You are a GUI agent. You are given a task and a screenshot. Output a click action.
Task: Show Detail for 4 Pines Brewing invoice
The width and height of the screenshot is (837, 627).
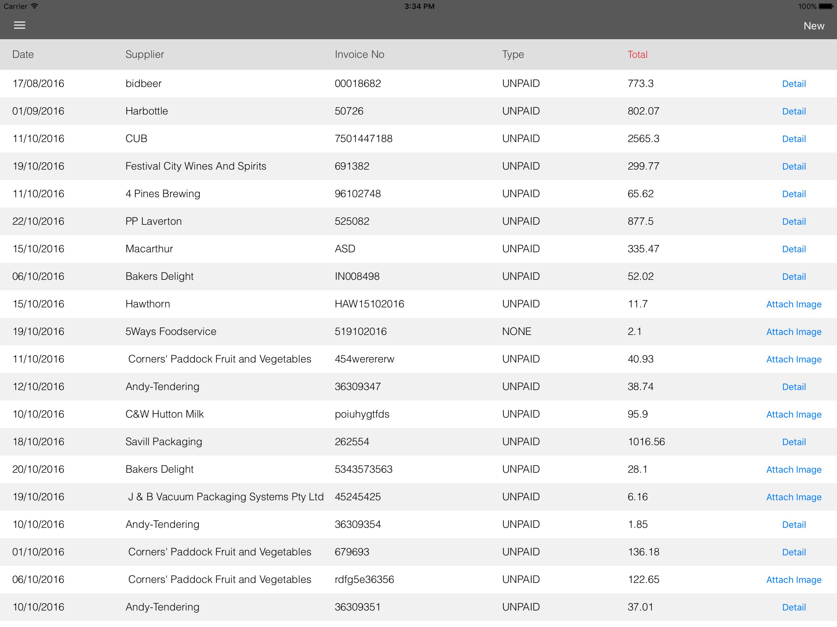(x=793, y=194)
